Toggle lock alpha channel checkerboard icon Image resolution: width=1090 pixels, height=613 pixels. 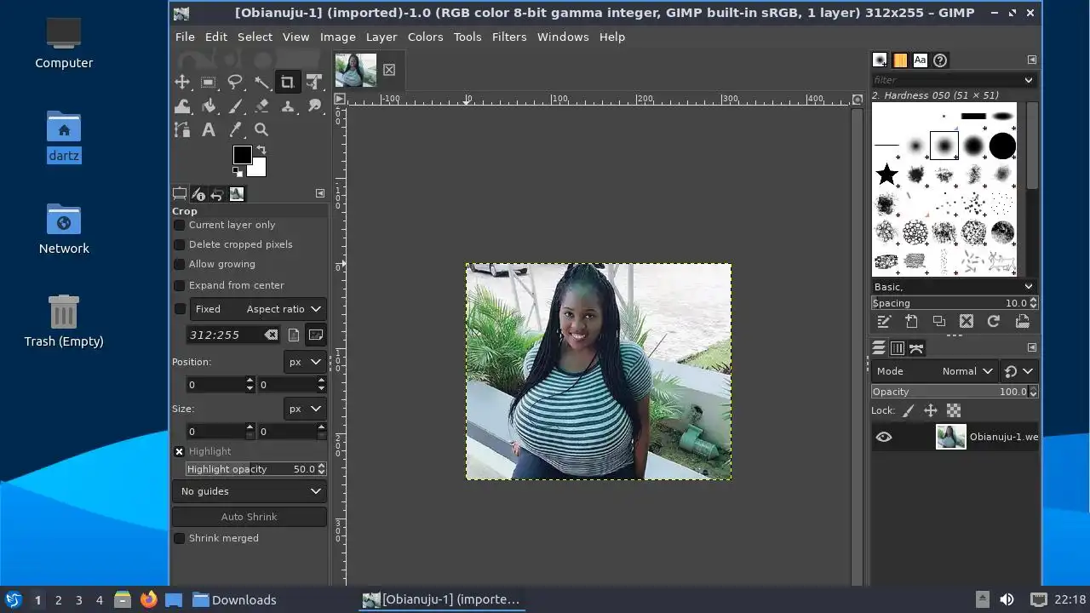tap(954, 410)
